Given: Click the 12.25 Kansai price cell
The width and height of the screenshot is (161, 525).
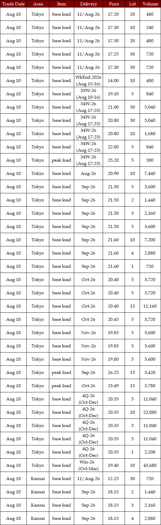Looking at the screenshot, I should [x=113, y=479].
